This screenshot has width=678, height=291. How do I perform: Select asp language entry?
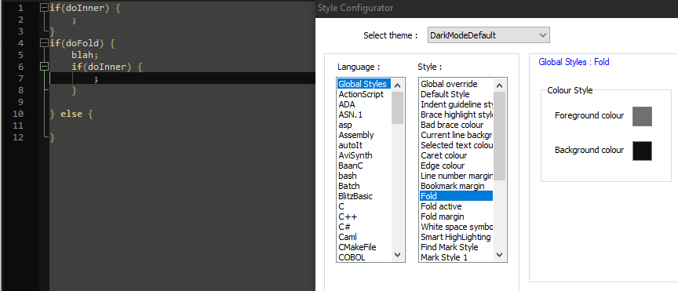point(364,125)
